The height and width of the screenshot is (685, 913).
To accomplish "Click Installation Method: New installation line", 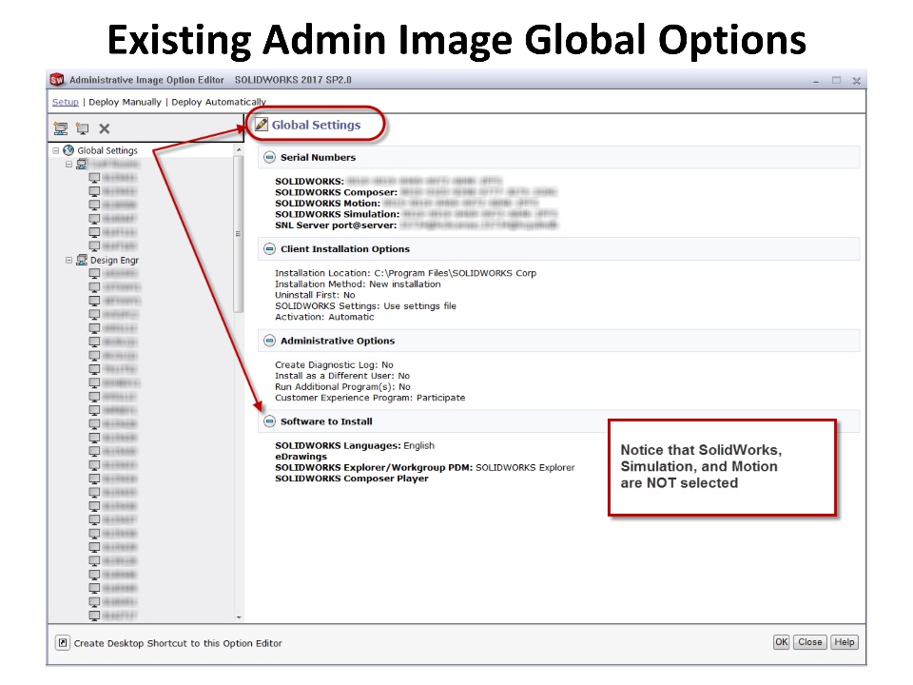I will 358,284.
